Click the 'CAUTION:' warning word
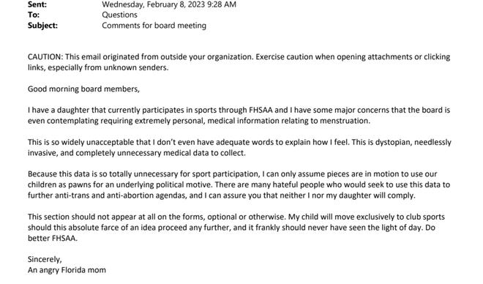 pyautogui.click(x=45, y=57)
